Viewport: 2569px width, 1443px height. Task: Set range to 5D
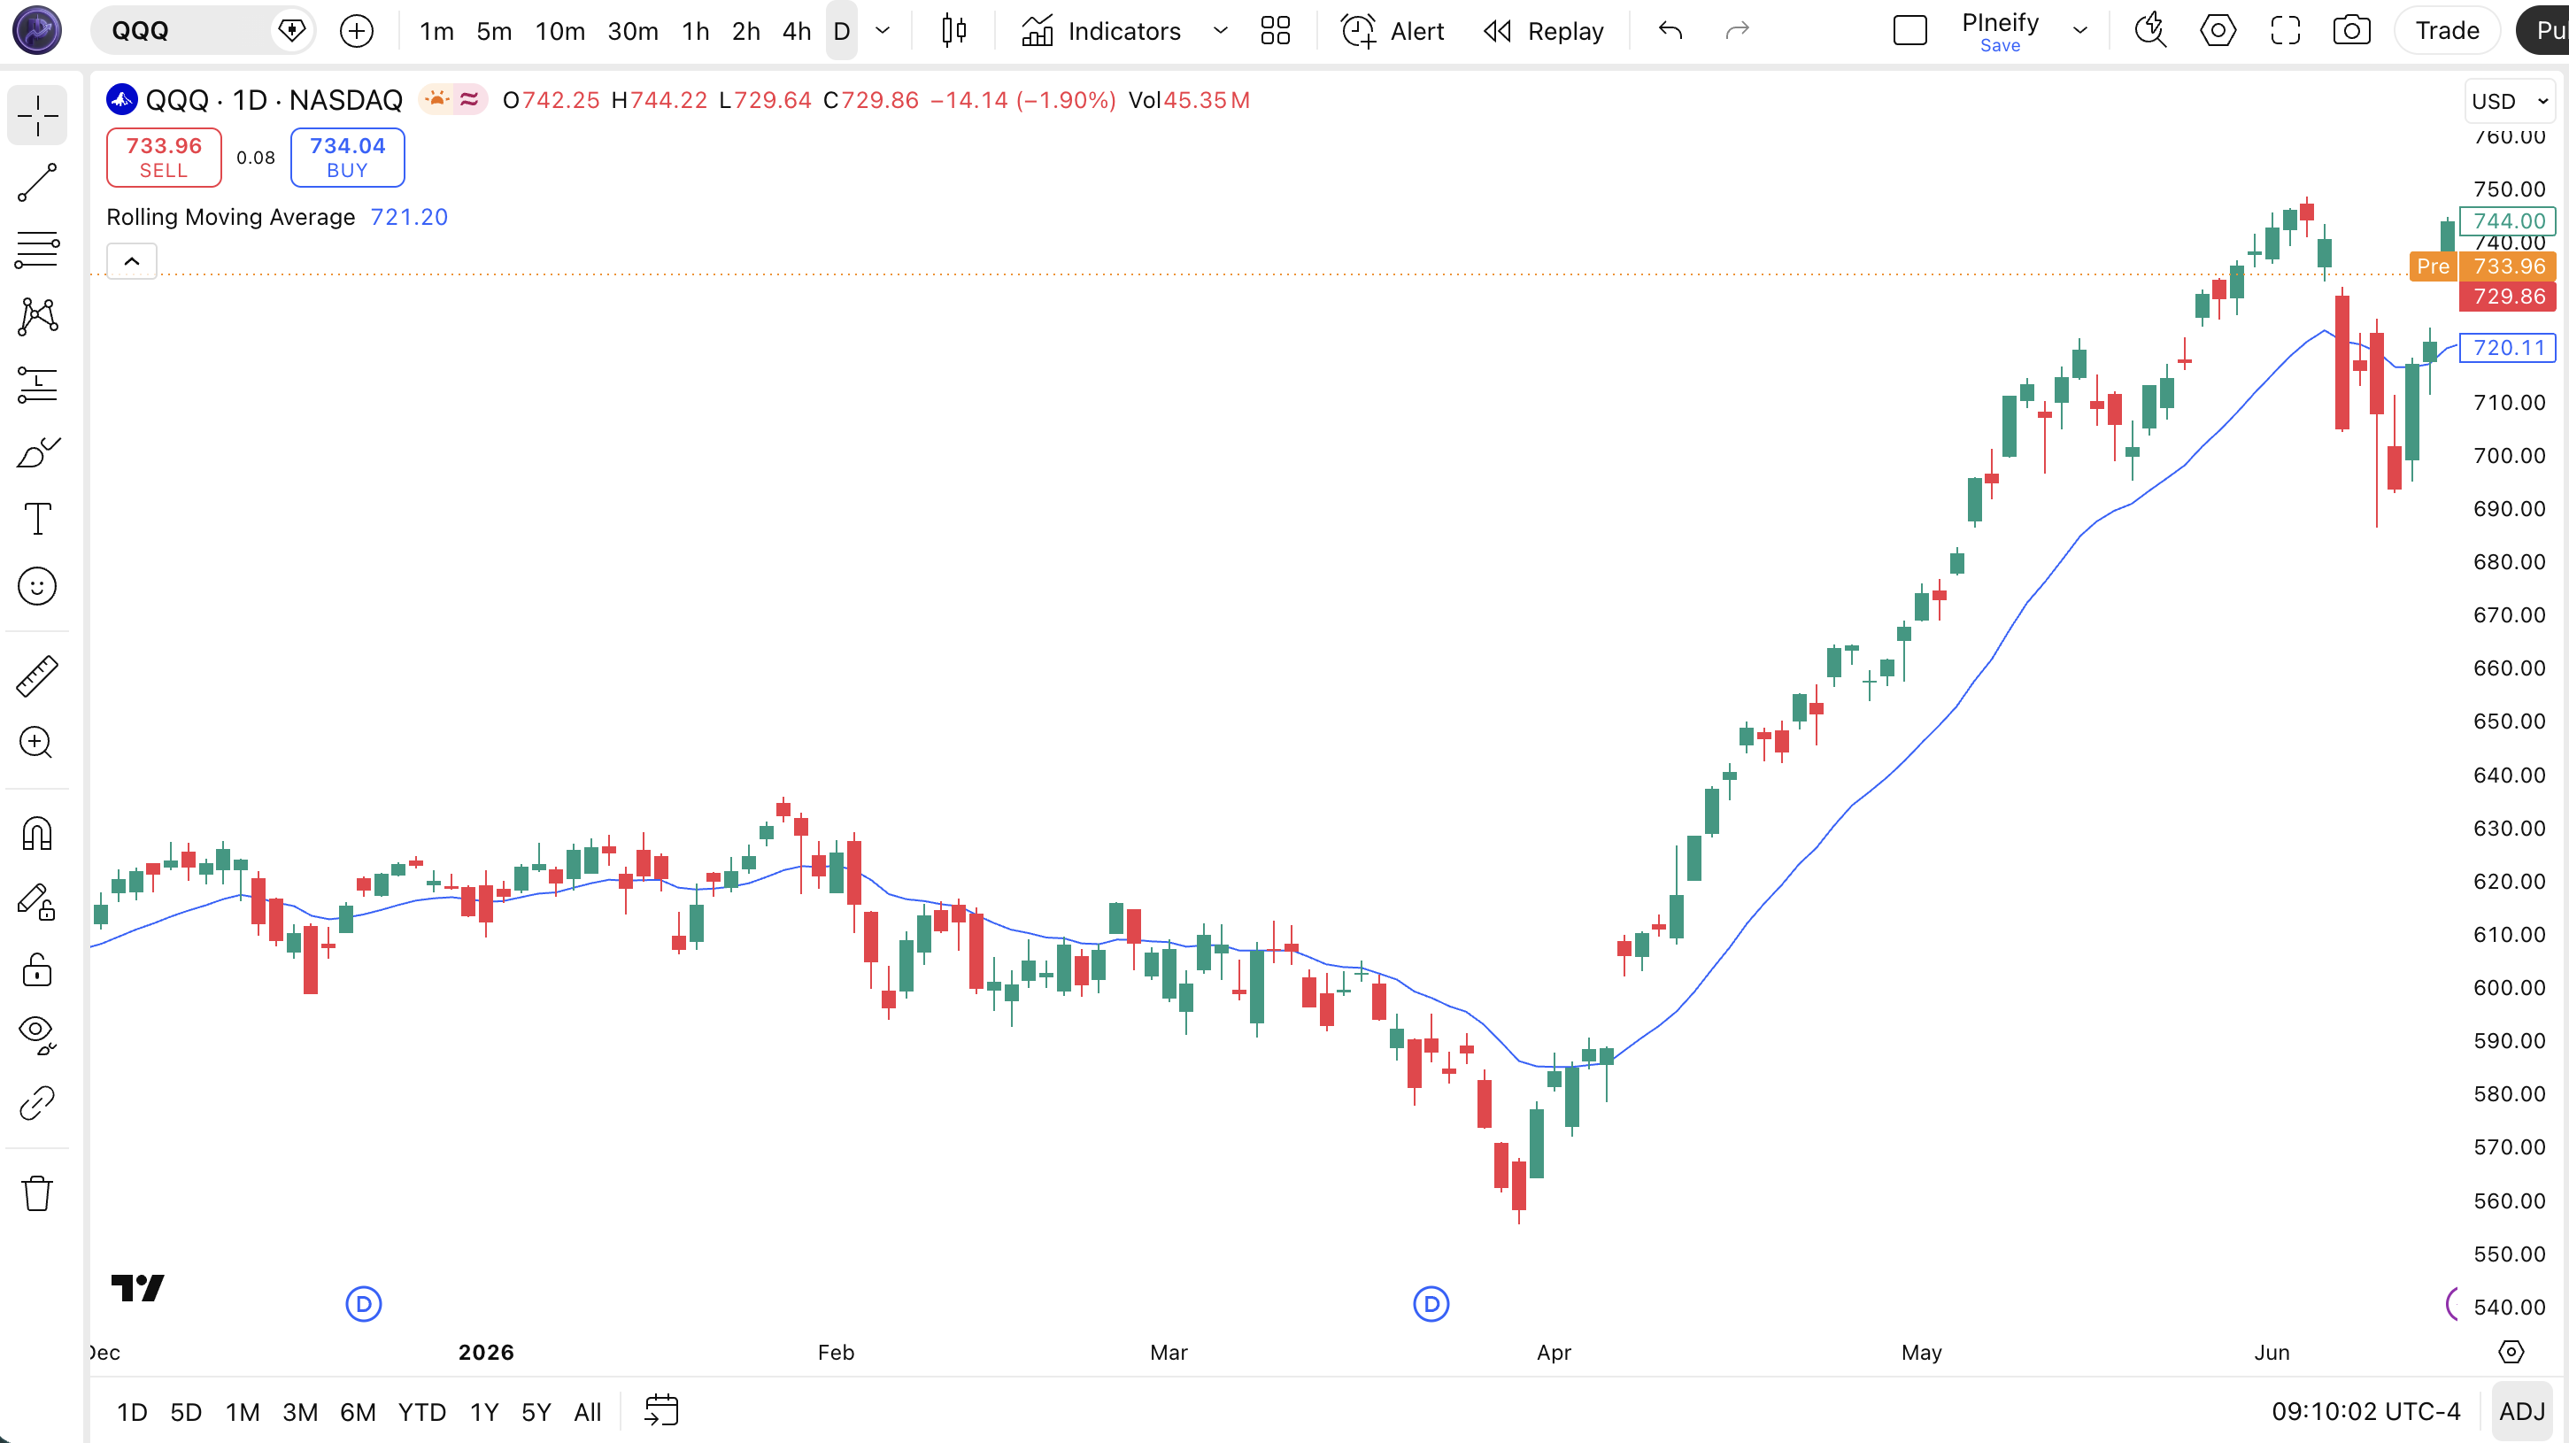click(186, 1412)
